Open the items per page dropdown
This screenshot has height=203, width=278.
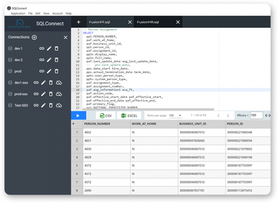(x=175, y=115)
